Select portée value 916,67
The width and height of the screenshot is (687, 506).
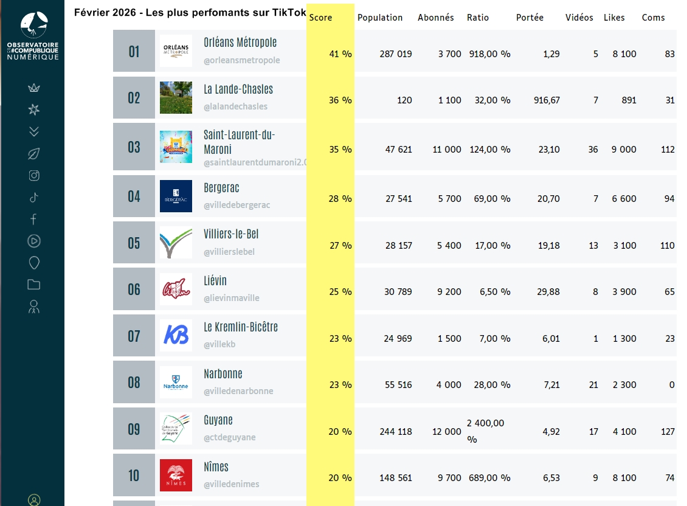click(547, 100)
